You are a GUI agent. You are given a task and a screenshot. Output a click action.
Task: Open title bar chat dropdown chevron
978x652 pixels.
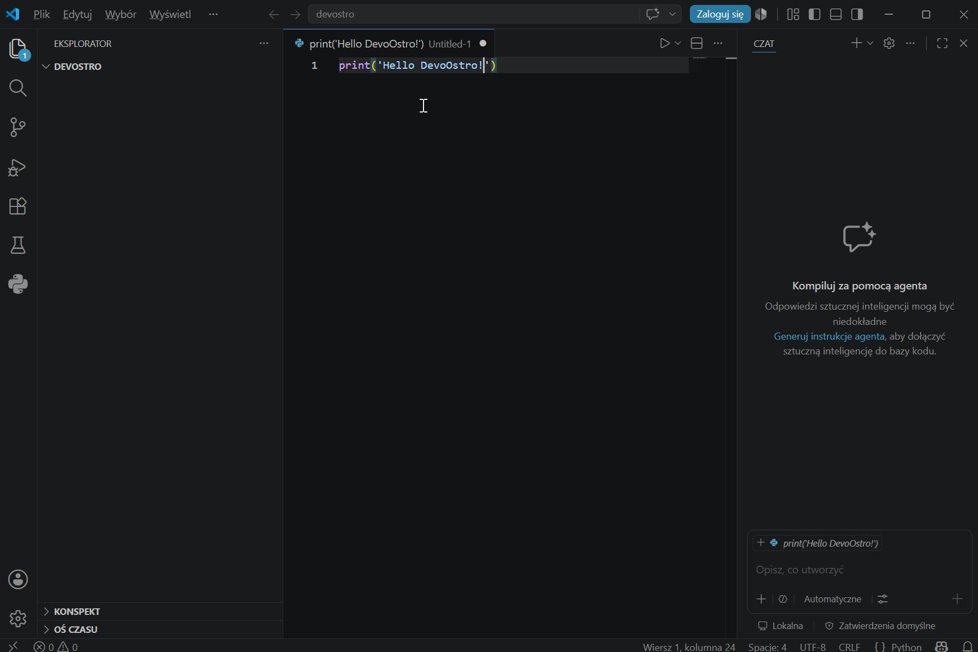(x=672, y=14)
